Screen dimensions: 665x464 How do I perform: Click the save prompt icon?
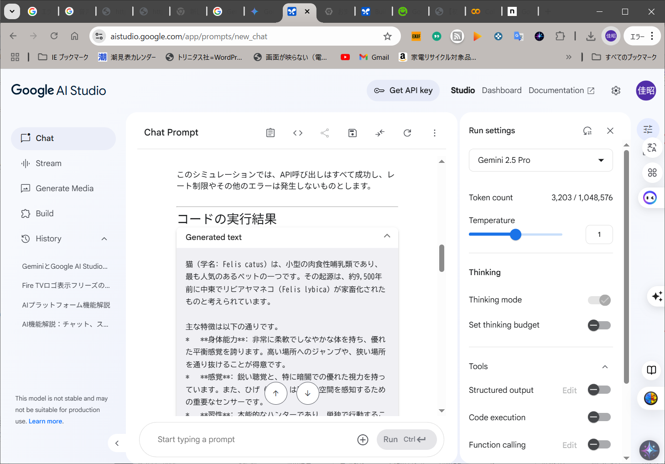coord(352,133)
